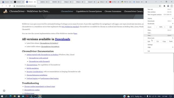Click Copy in the Edit row
This screenshot has height=98, width=174.
[x=164, y=41]
